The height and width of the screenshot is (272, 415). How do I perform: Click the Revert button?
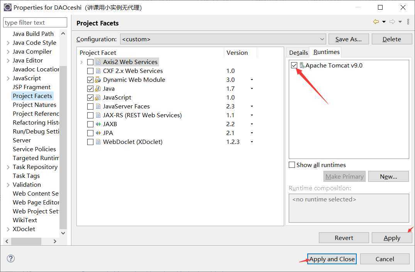(x=344, y=238)
